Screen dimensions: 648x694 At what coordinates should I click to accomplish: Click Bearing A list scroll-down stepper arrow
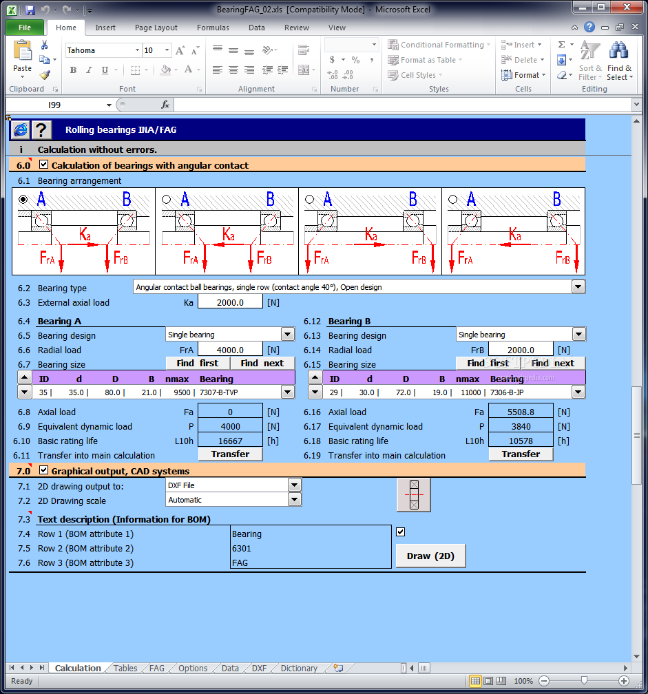[25, 392]
